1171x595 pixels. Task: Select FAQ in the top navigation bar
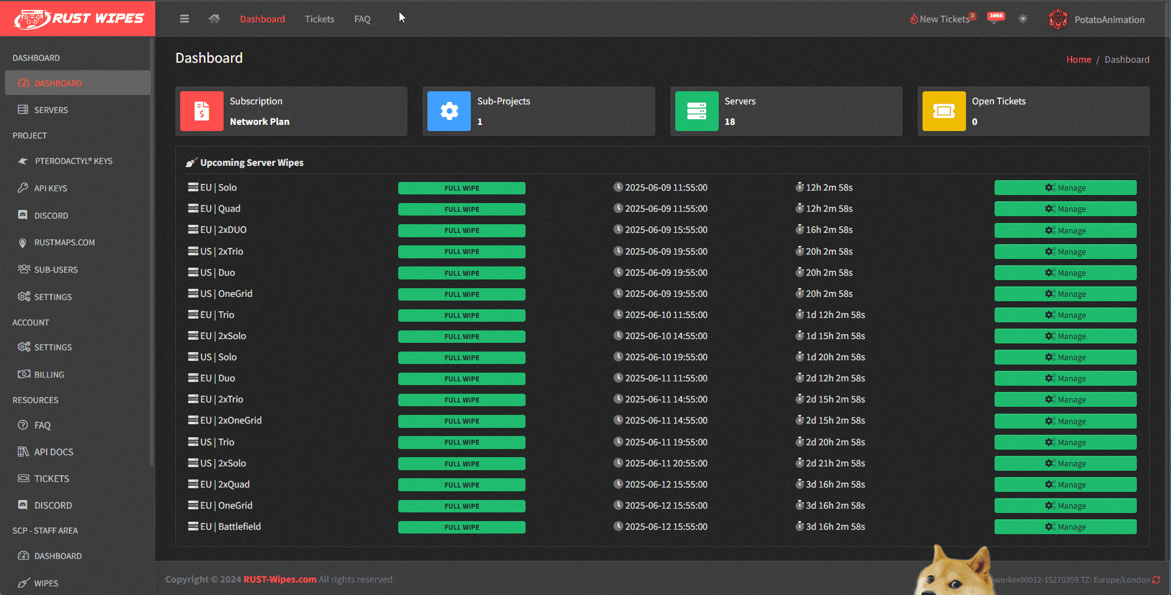pyautogui.click(x=362, y=19)
